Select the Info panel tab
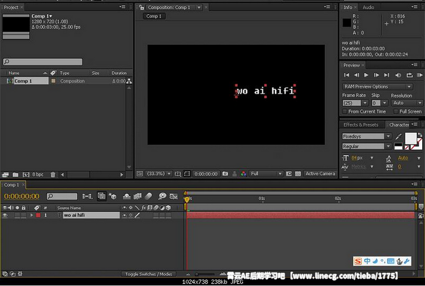Image resolution: width=425 pixels, height=286 pixels. coord(348,7)
